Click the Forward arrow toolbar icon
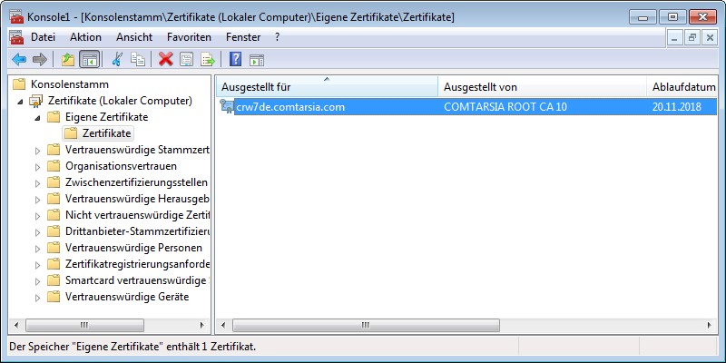The image size is (726, 363). point(40,59)
